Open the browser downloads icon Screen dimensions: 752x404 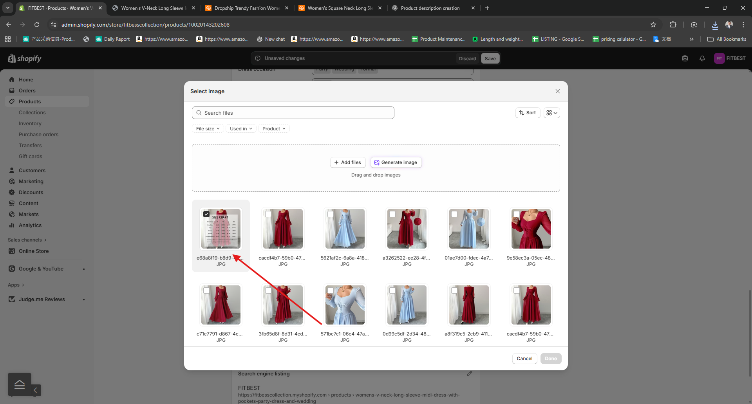pyautogui.click(x=715, y=25)
